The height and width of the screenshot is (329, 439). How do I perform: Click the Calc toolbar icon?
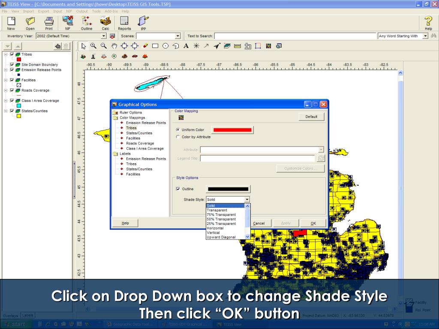click(105, 23)
